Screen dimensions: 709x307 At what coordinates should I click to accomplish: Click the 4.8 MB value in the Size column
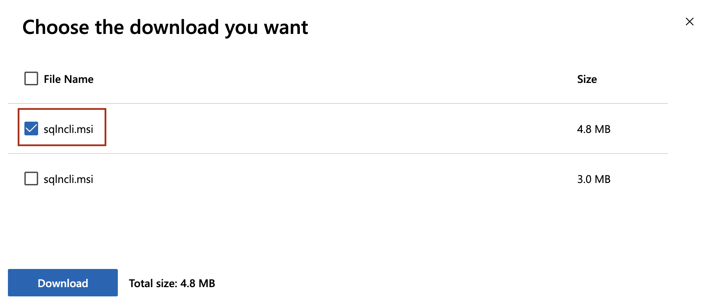click(x=594, y=129)
